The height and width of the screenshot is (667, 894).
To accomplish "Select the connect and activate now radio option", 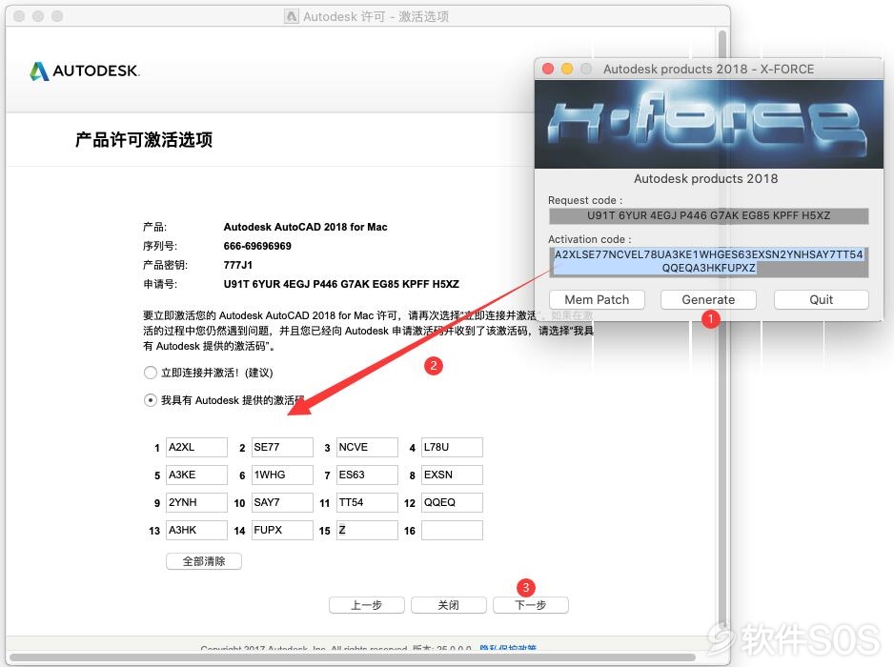I will click(x=150, y=373).
